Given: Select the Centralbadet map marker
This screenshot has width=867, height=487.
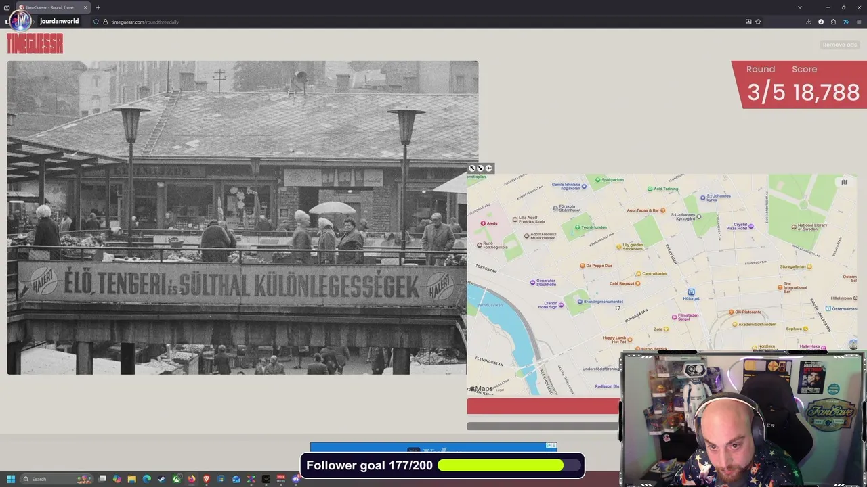Looking at the screenshot, I should [x=638, y=274].
